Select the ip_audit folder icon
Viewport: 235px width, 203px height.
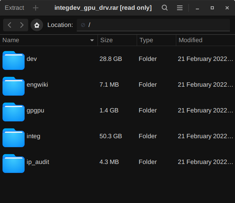14,163
